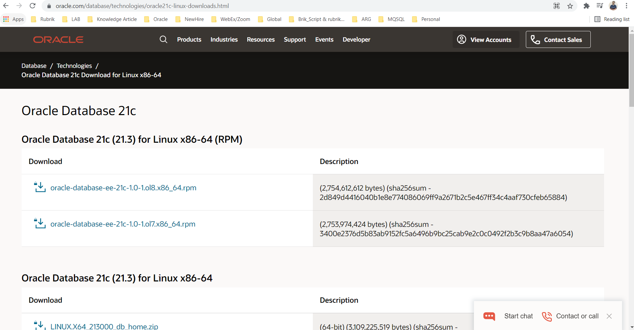Click the page vertical scrollbar thumb
The width and height of the screenshot is (634, 330).
pos(631,70)
